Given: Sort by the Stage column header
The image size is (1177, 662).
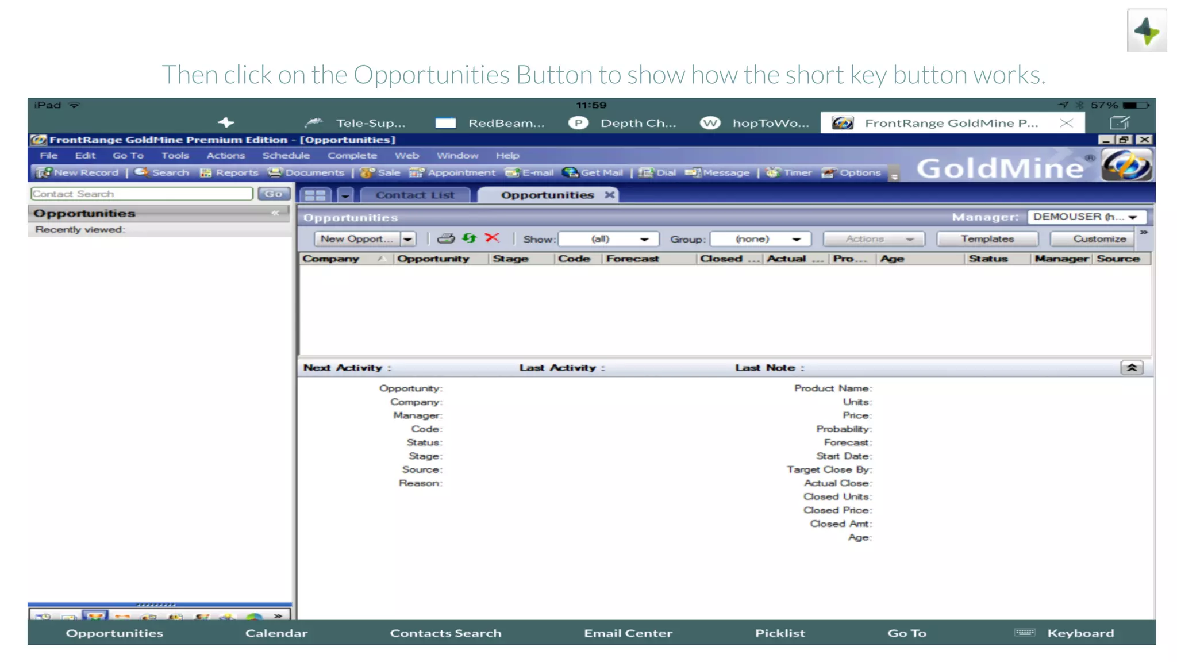Looking at the screenshot, I should [x=521, y=259].
